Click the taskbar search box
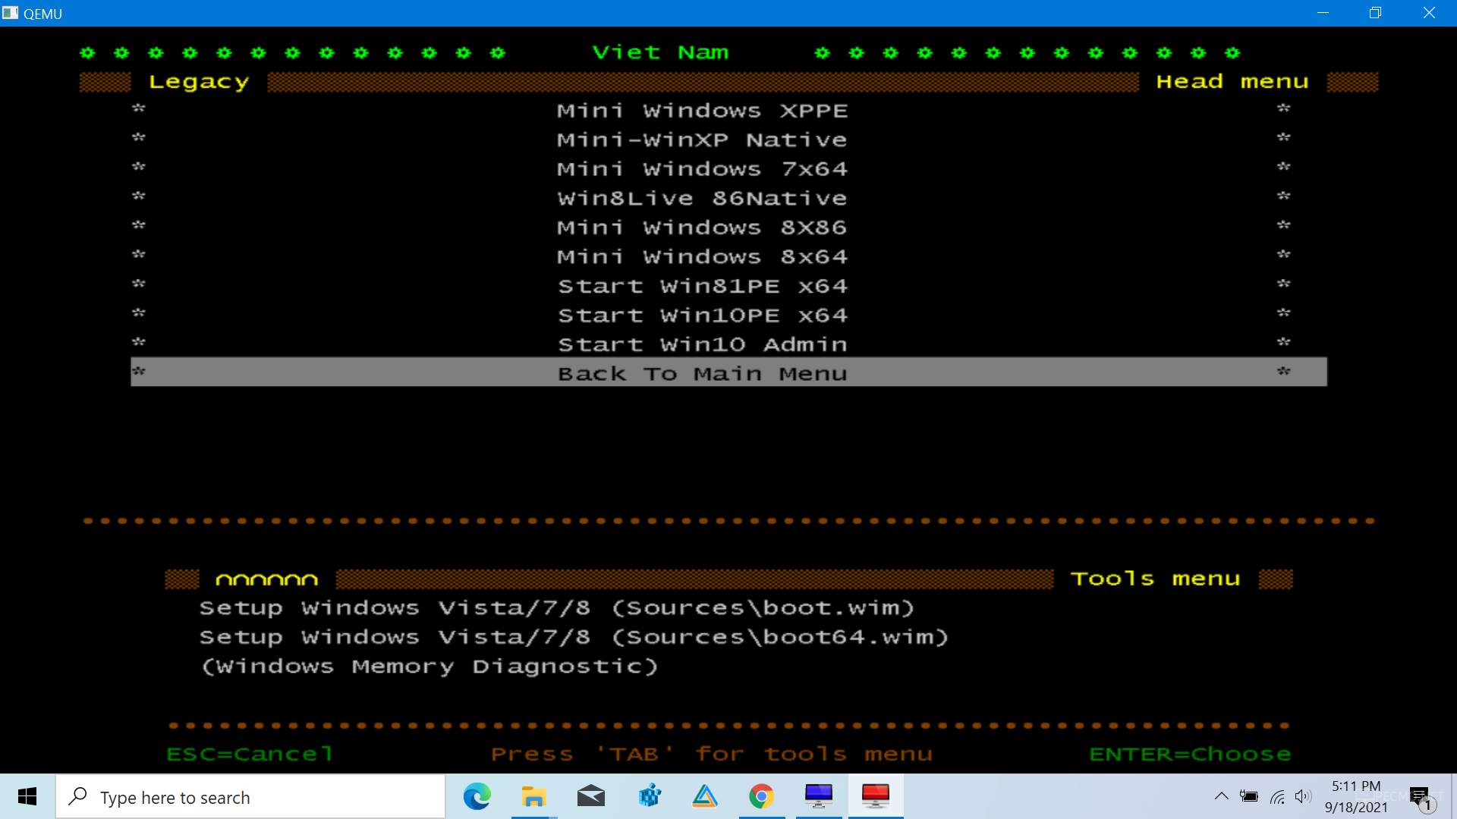Screen dimensions: 1457x819 250,796
